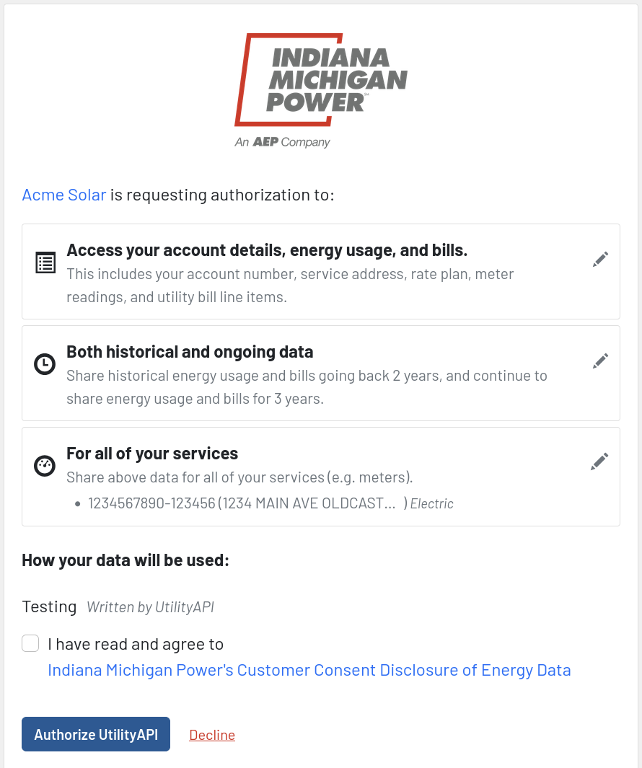
Task: Click the gauge icon beside services
Action: point(45,466)
